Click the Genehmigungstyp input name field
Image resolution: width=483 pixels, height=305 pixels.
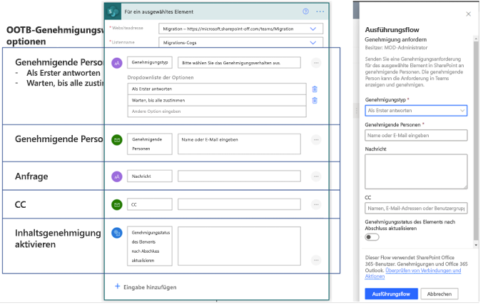point(150,62)
